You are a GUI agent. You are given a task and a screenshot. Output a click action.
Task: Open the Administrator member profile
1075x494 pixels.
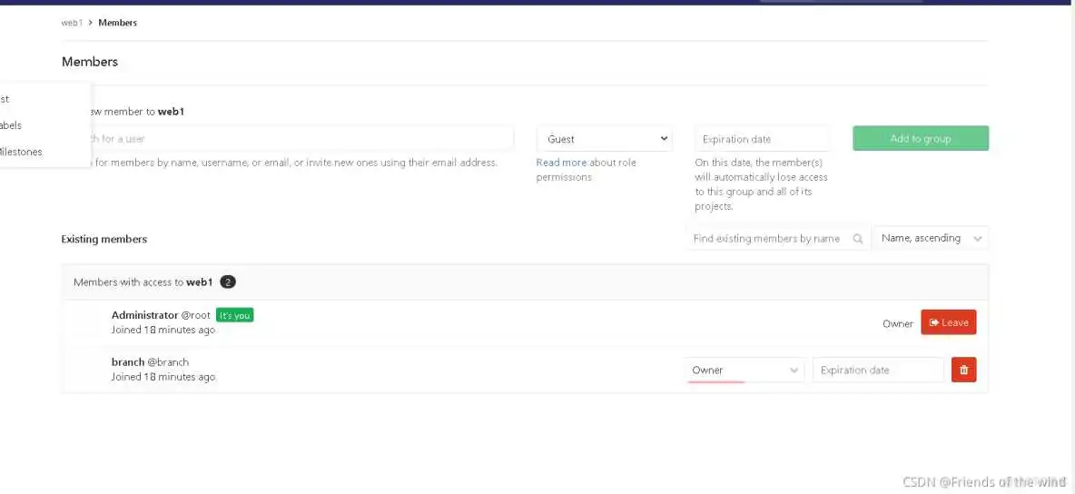144,315
